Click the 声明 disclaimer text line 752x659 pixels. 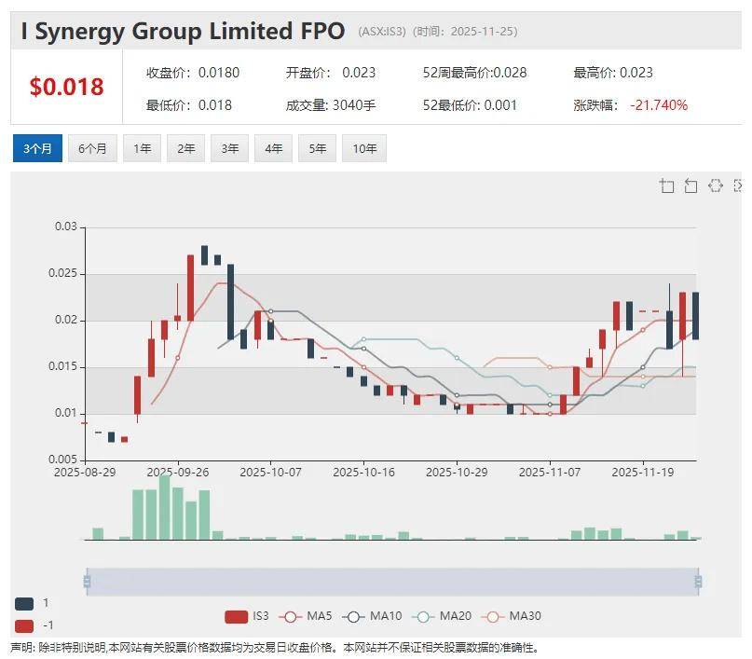[275, 648]
